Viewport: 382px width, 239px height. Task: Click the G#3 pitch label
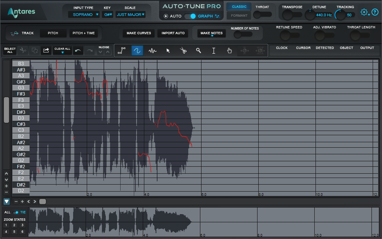[21, 82]
